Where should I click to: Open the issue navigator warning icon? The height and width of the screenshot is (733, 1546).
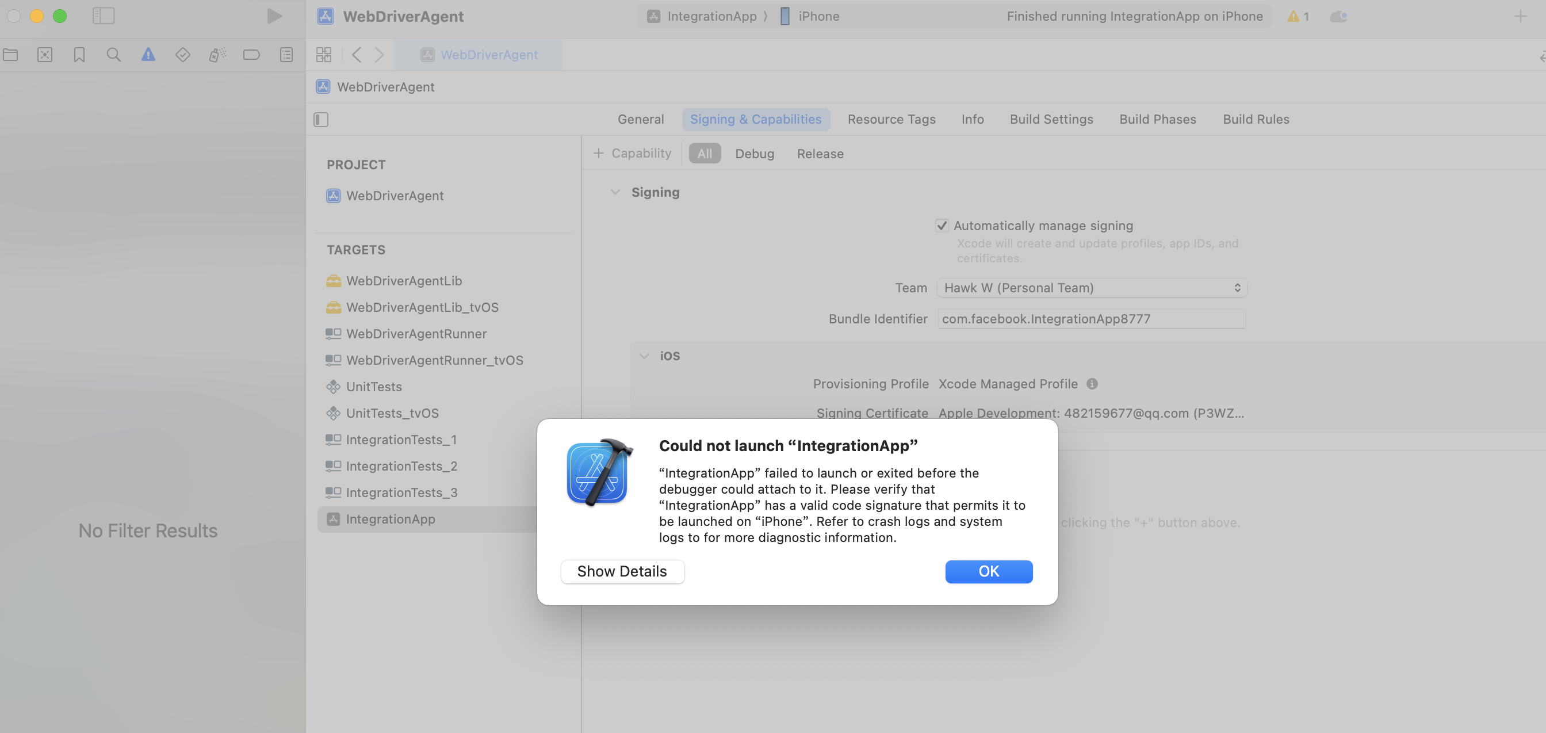148,55
